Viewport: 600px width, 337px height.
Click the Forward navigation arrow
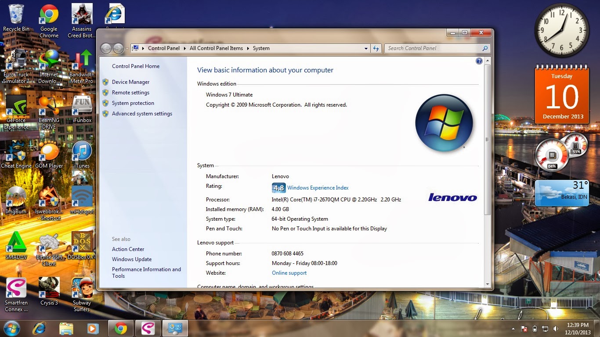[118, 48]
